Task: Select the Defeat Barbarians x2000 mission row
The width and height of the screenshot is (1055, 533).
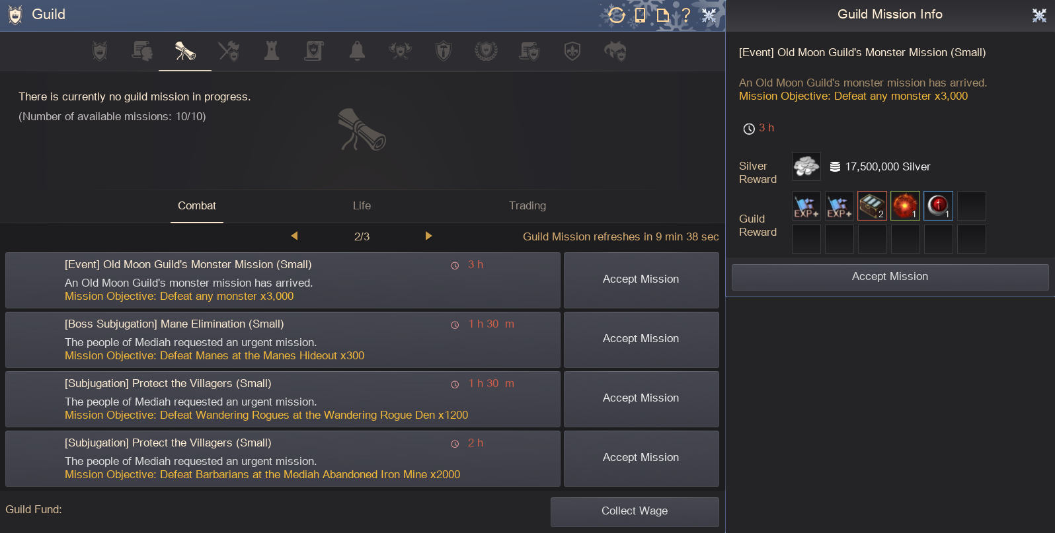Action: 282,458
